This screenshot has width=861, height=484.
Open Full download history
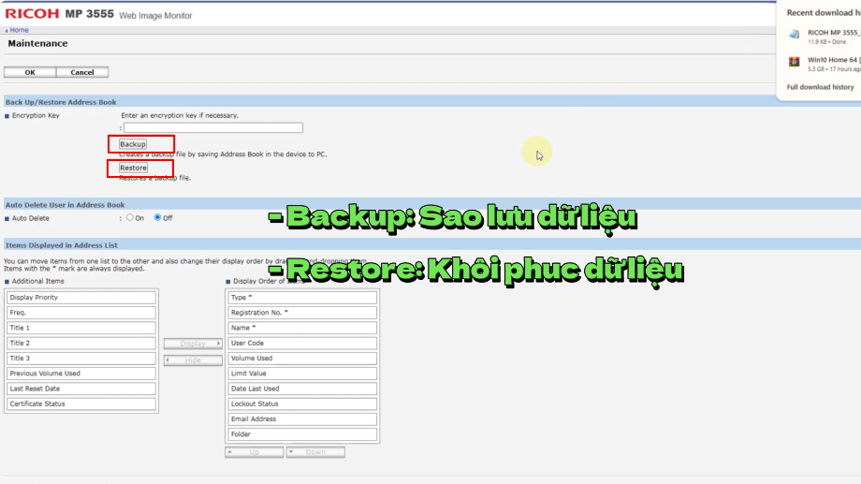(820, 87)
